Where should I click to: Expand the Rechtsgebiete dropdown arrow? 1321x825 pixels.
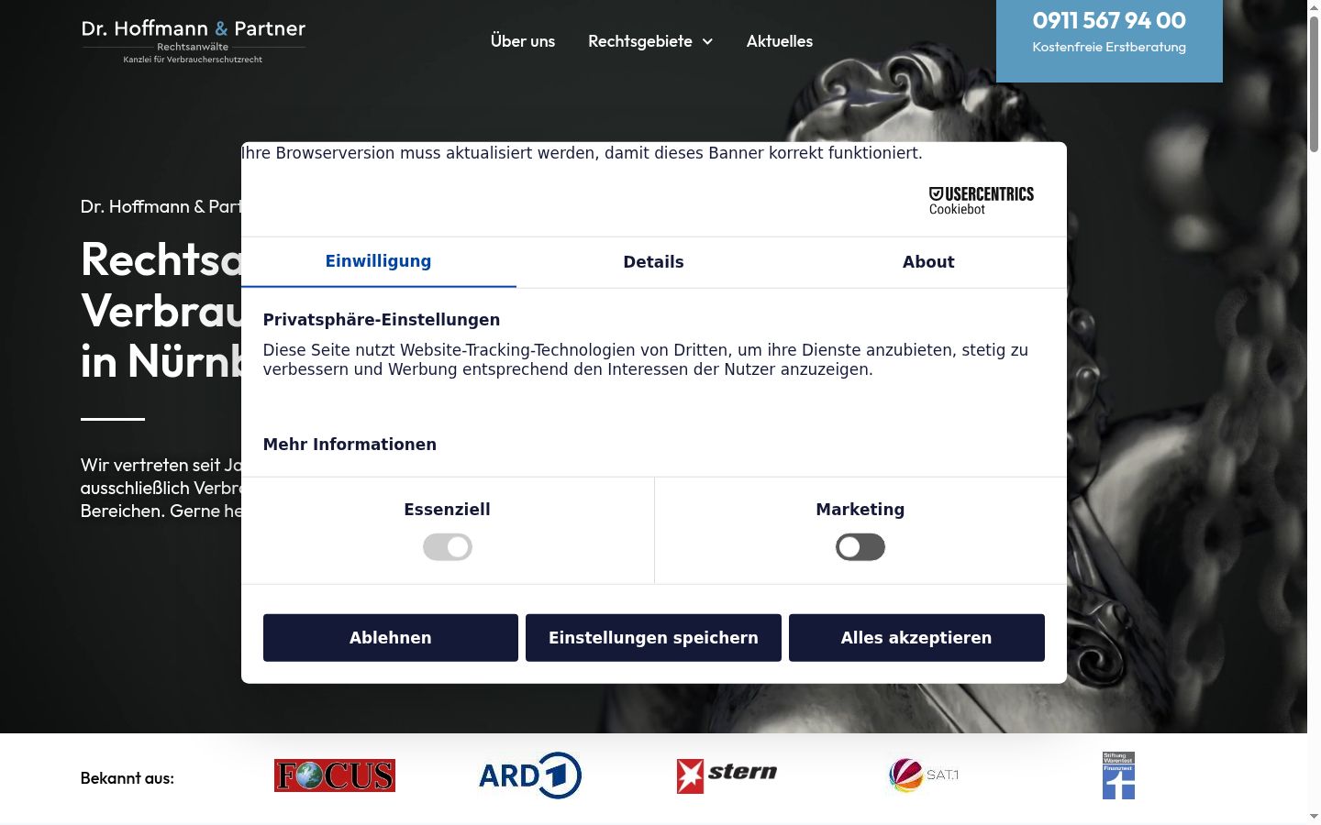707,41
